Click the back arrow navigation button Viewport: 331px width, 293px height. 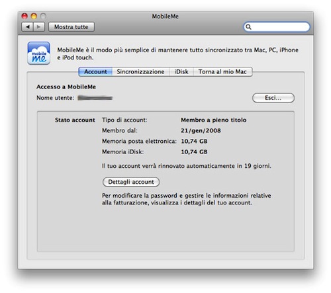(x=27, y=27)
